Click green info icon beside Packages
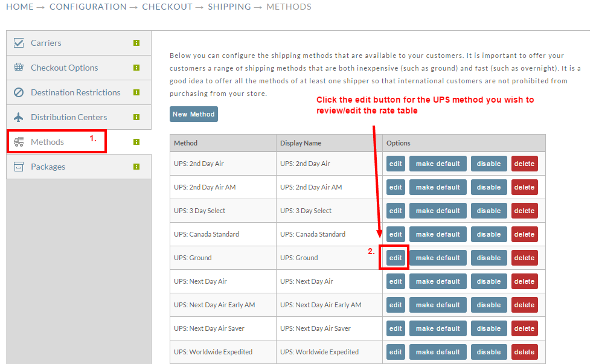 (x=136, y=167)
